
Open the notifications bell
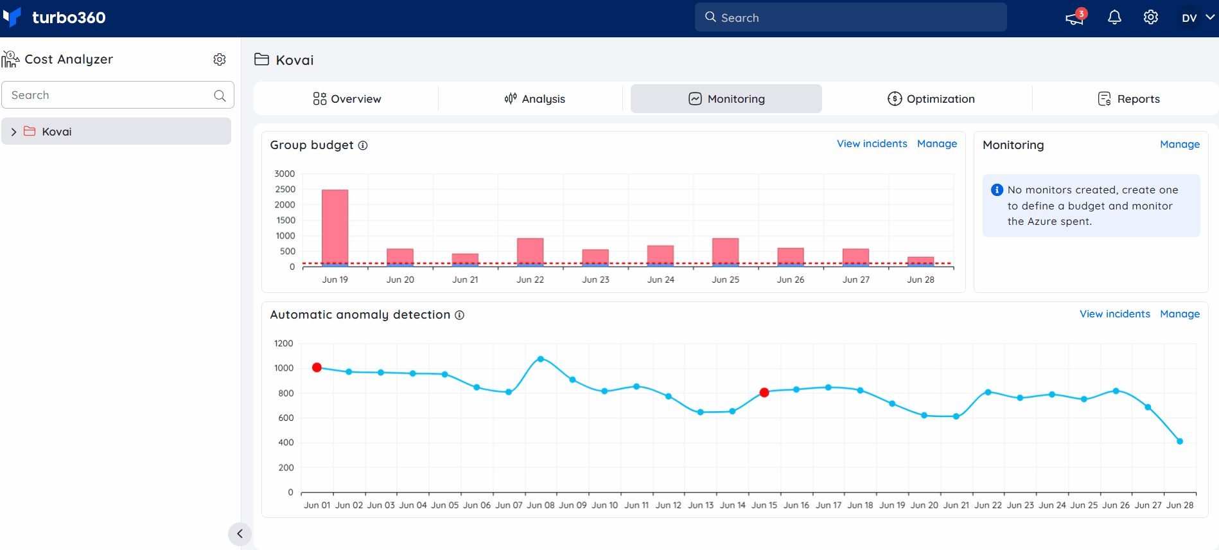pos(1115,17)
